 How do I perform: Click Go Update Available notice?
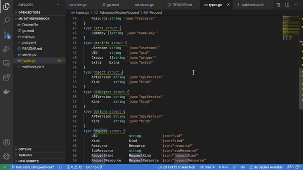[266, 167]
